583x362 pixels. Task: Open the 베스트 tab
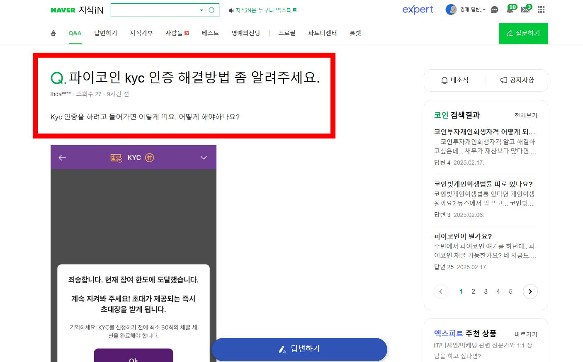click(x=210, y=33)
